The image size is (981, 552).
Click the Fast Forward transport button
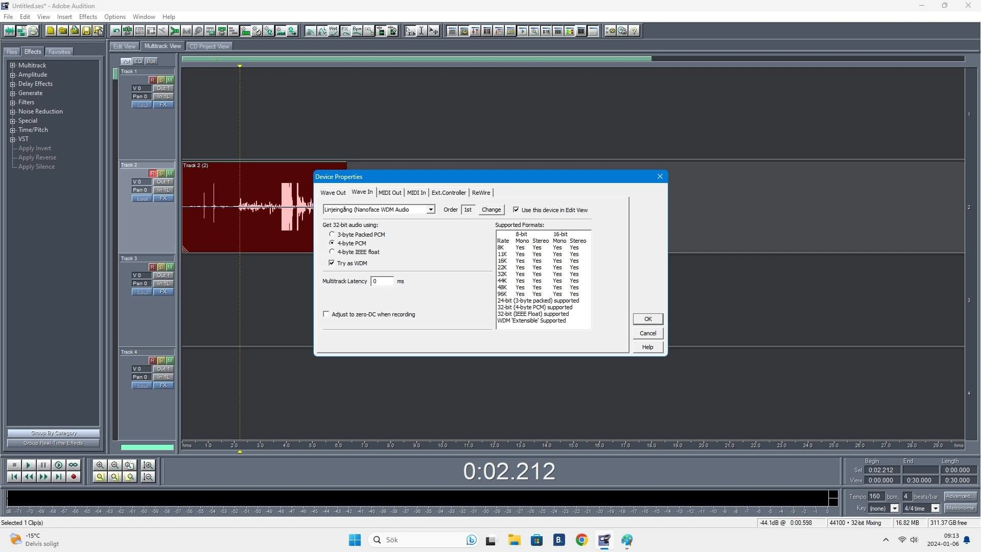pos(43,477)
